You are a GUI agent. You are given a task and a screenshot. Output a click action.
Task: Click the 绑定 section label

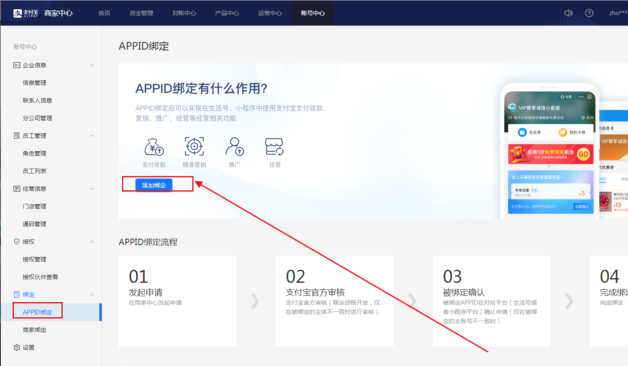tap(29, 295)
